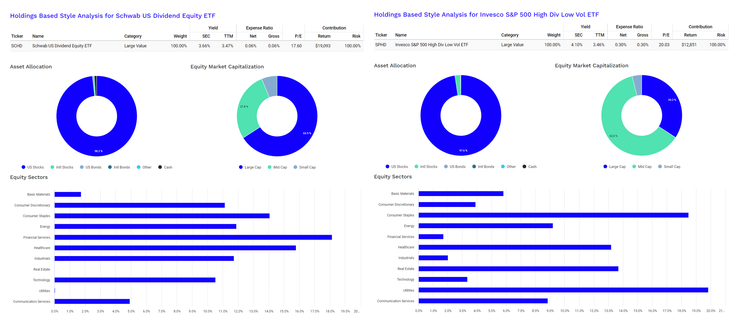Viewport: 741px width, 329px height.
Task: Click Invesco S&P 500 High Div name cell
Action: [x=432, y=45]
